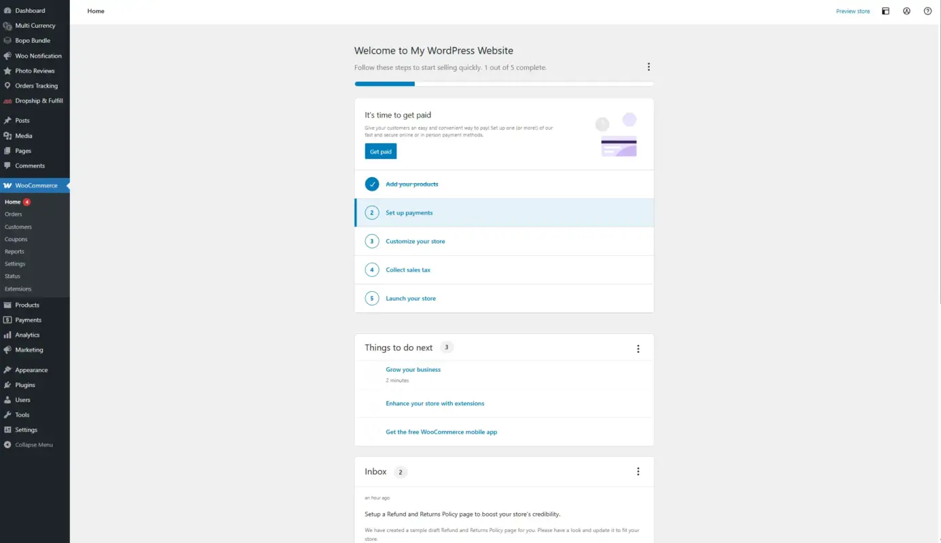941x543 pixels.
Task: Click the Pages icon in the sidebar
Action: [7, 151]
